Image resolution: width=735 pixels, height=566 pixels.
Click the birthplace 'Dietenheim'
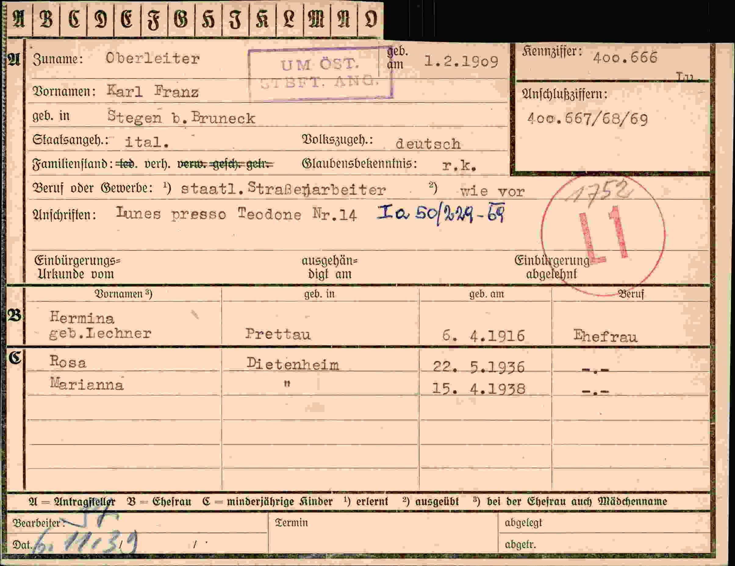click(292, 364)
